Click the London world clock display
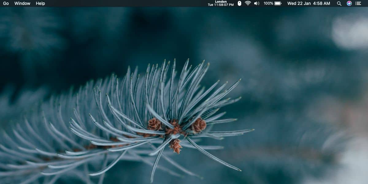 [x=221, y=3]
